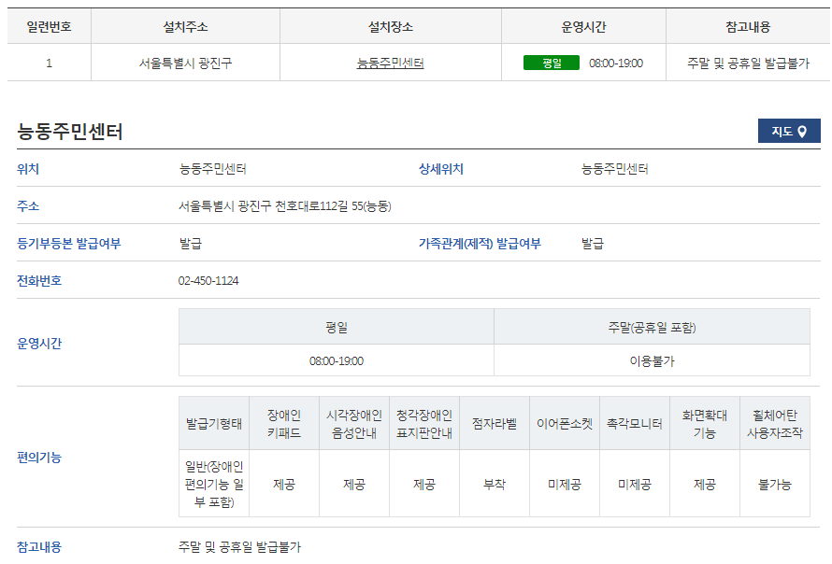Click the 가족관계(제적) 발급여부 label
832x564 pixels.
click(480, 244)
